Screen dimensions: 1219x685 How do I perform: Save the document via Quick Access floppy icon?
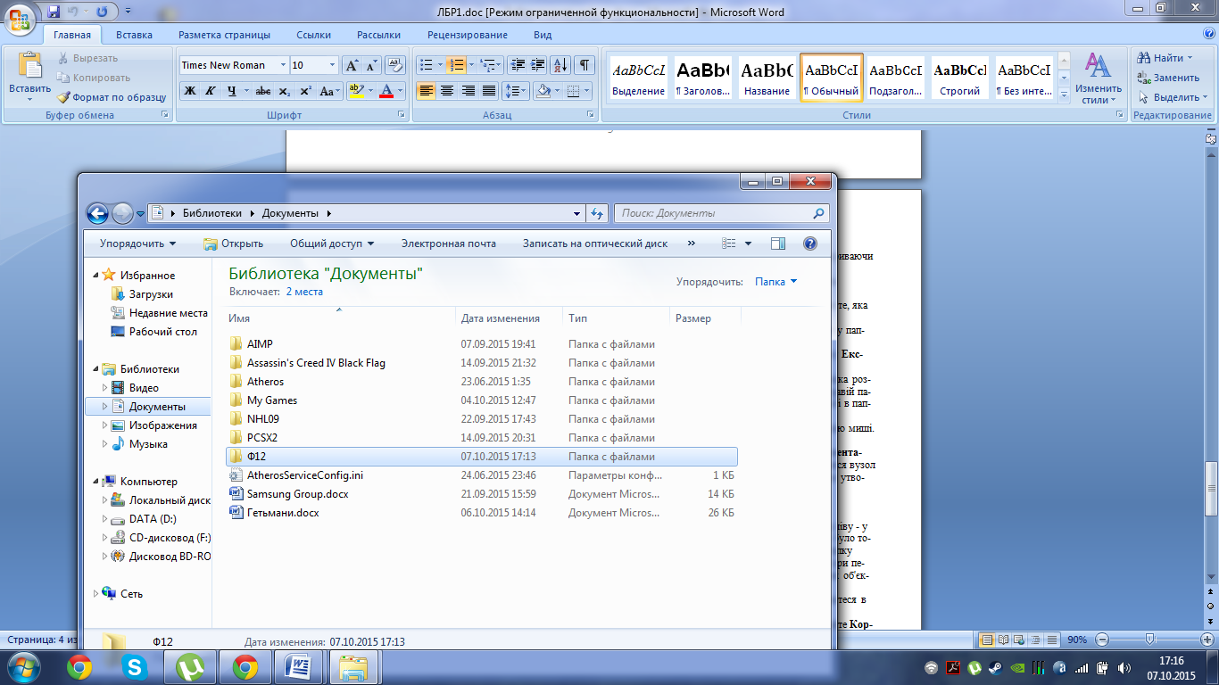pyautogui.click(x=54, y=12)
